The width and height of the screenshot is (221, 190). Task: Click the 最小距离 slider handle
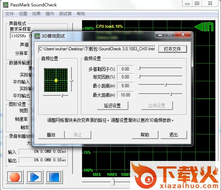pos(166,85)
